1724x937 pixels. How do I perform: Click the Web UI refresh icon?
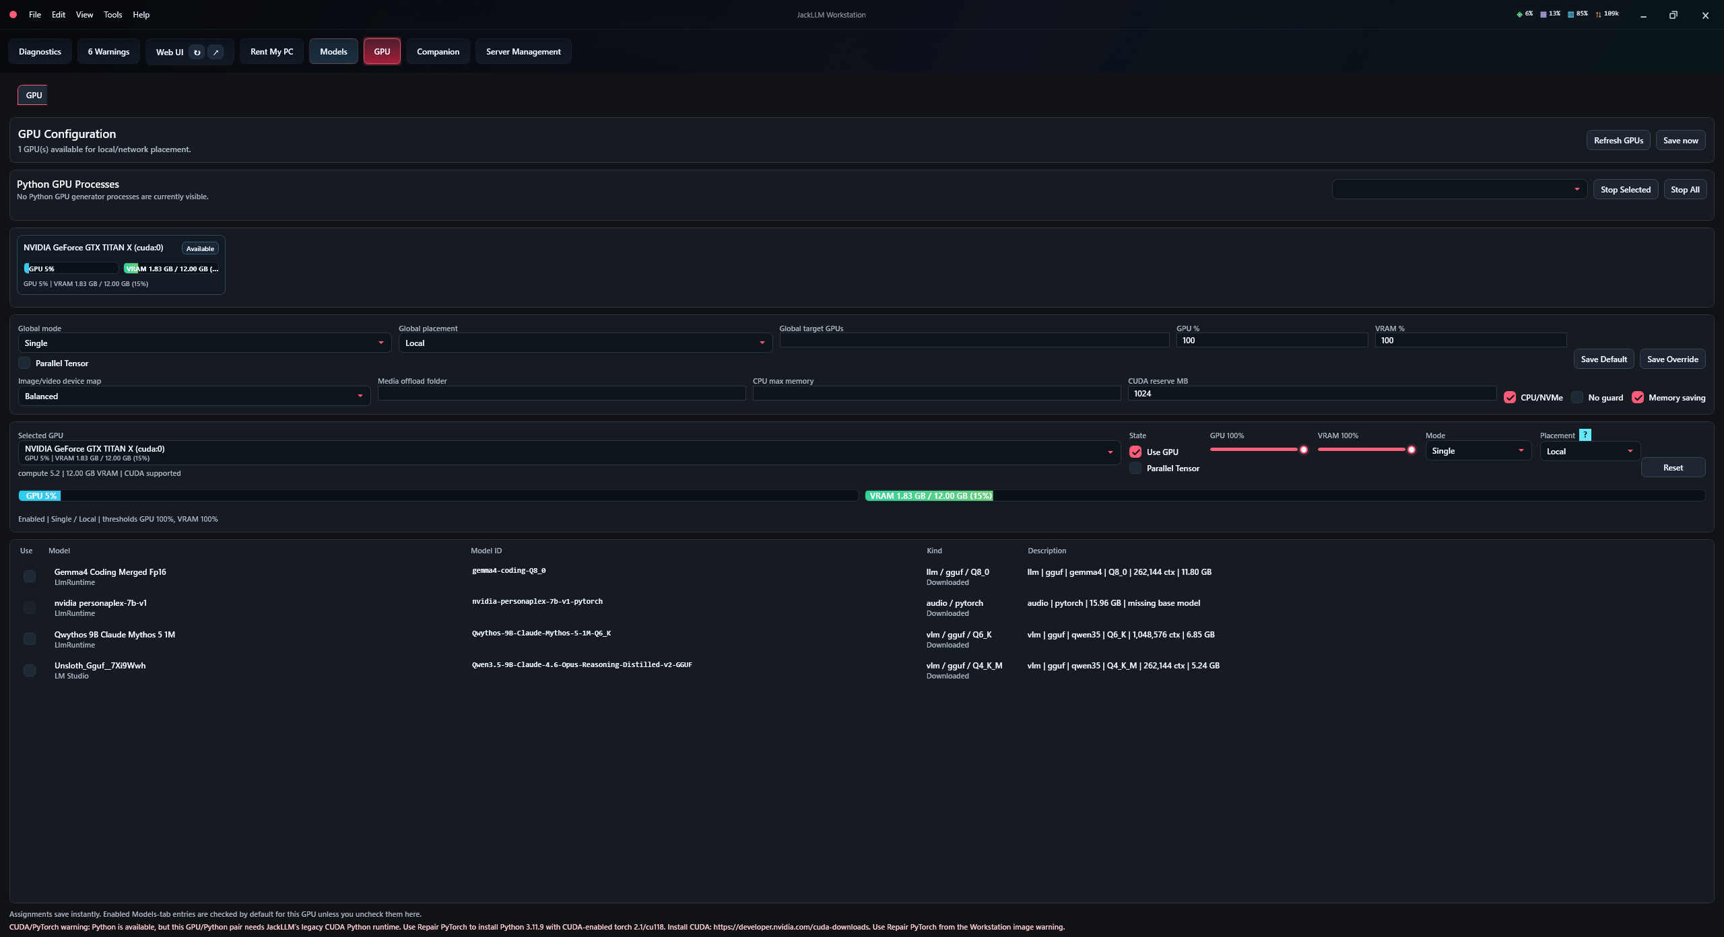(197, 52)
